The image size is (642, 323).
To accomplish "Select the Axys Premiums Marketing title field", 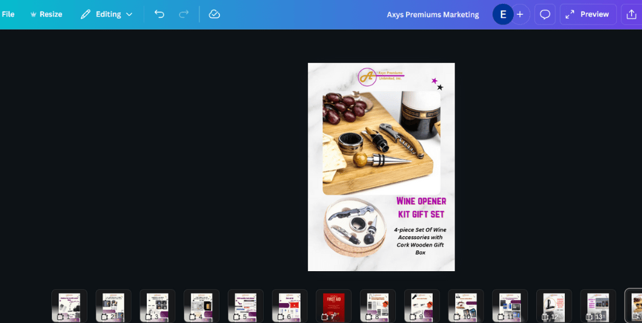I will point(433,14).
